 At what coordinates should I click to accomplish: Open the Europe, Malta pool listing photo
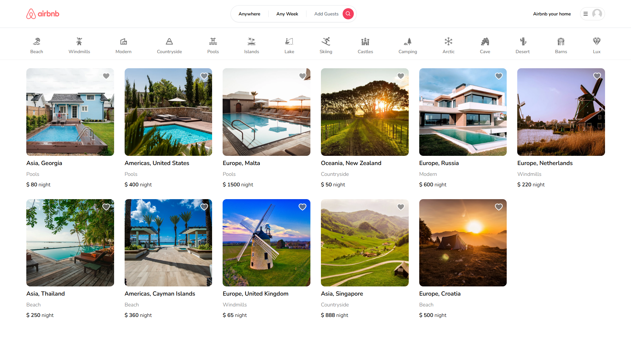[266, 112]
